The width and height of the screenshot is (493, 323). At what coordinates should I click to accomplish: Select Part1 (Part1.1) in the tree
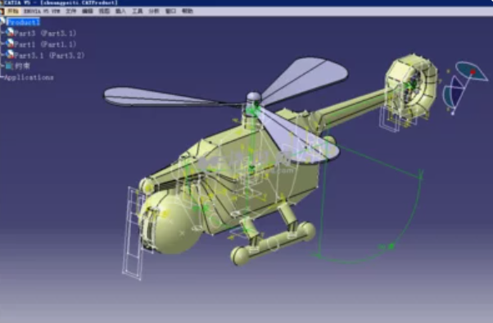pyautogui.click(x=45, y=44)
